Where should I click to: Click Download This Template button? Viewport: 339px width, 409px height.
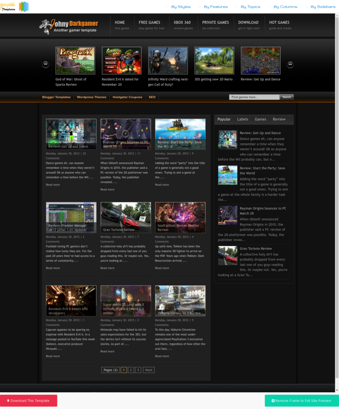(28, 401)
